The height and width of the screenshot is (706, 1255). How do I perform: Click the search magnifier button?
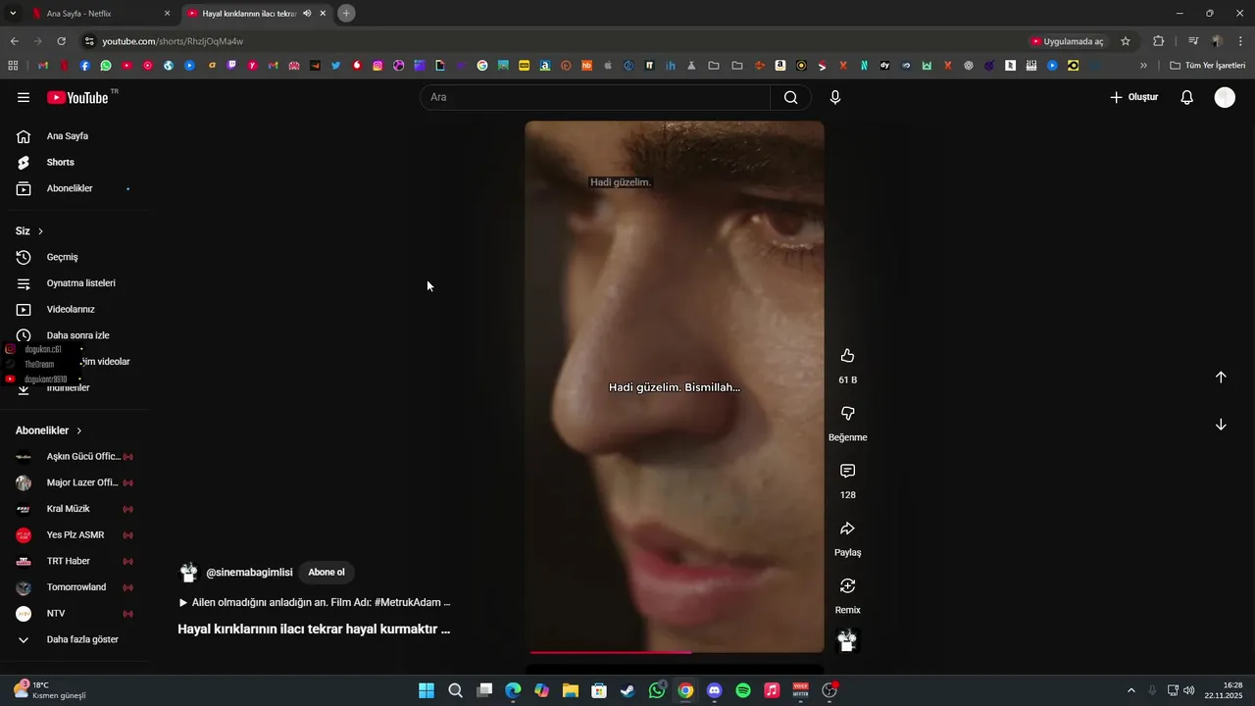(790, 97)
